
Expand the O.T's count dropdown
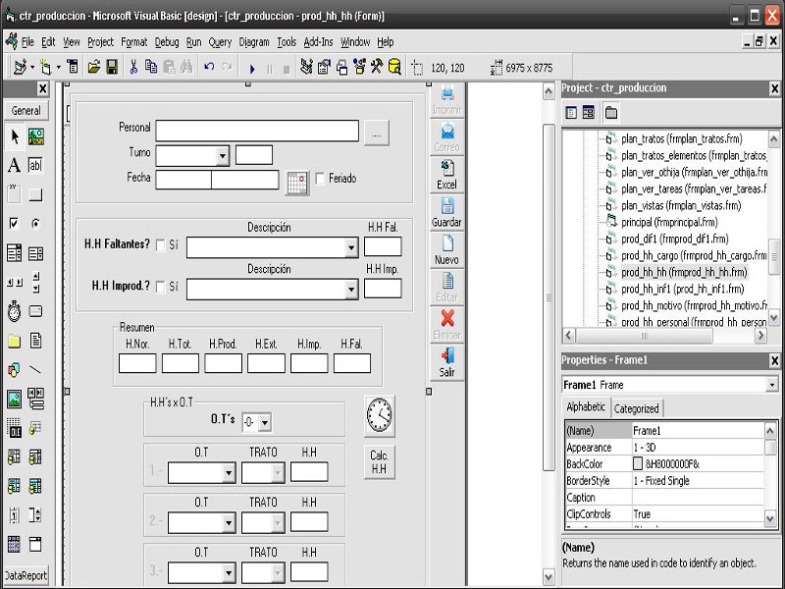pyautogui.click(x=264, y=422)
